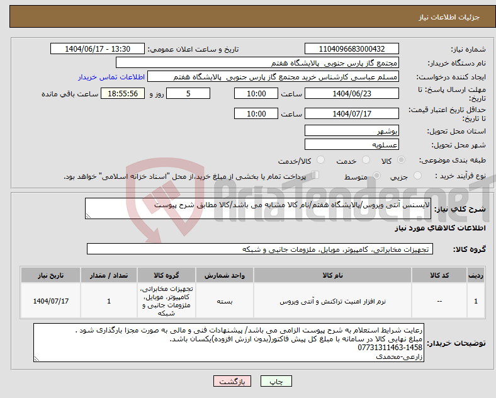
Task: Click the price validity date 1404/07/17 field
Action: 352,113
